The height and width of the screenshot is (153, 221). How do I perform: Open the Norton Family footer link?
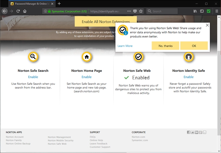point(14,140)
